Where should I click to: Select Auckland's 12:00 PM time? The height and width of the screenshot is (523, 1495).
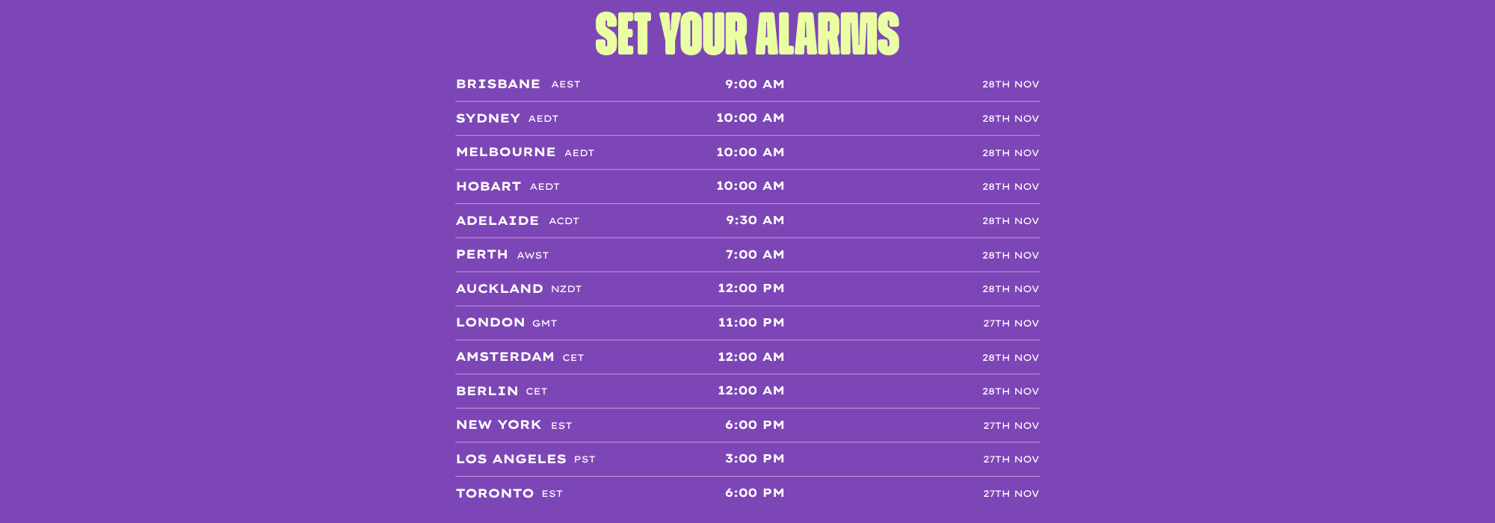pos(750,288)
